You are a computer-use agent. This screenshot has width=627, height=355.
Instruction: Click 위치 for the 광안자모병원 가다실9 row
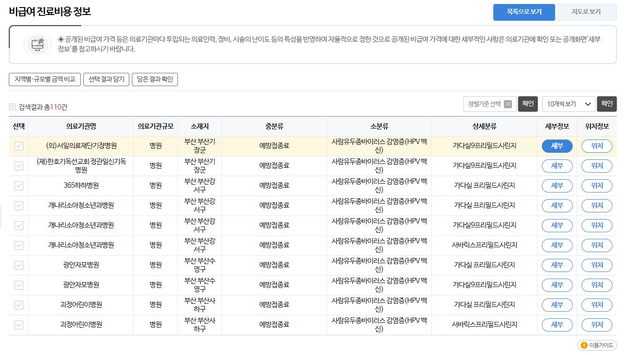(597, 285)
